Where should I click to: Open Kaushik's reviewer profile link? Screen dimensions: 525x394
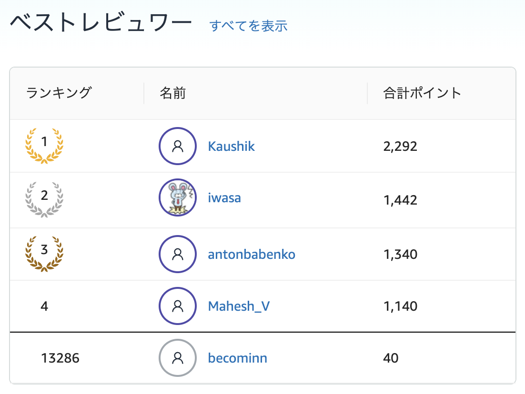(232, 146)
